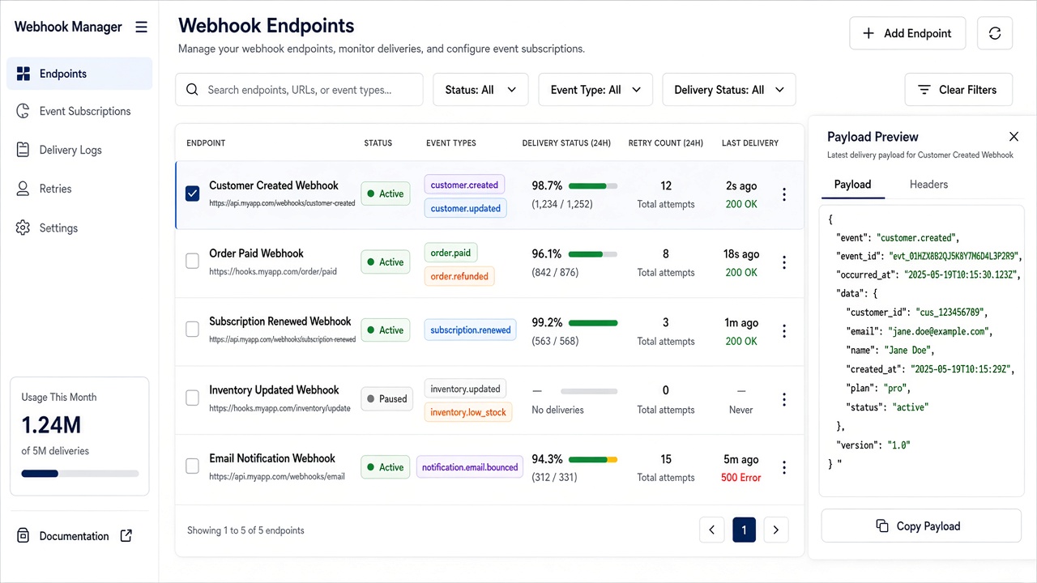Screen dimensions: 1037x583
Task: Click Email Notification Webhook delivery status bar
Action: pyautogui.click(x=593, y=459)
